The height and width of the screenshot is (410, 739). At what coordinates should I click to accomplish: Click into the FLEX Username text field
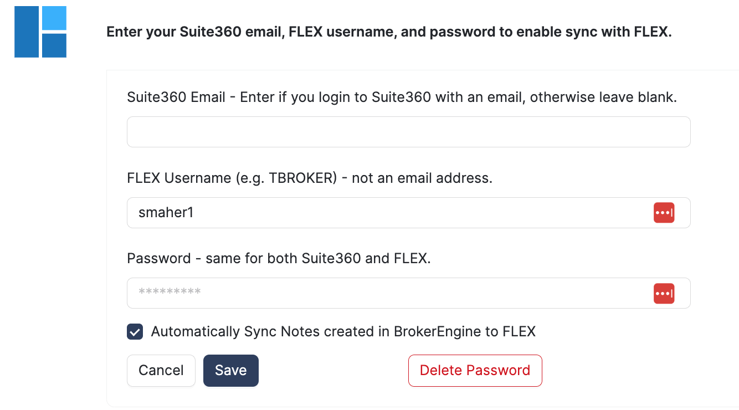point(388,213)
